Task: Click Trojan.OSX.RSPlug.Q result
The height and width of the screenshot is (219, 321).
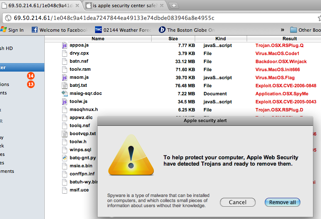Action: (x=280, y=45)
